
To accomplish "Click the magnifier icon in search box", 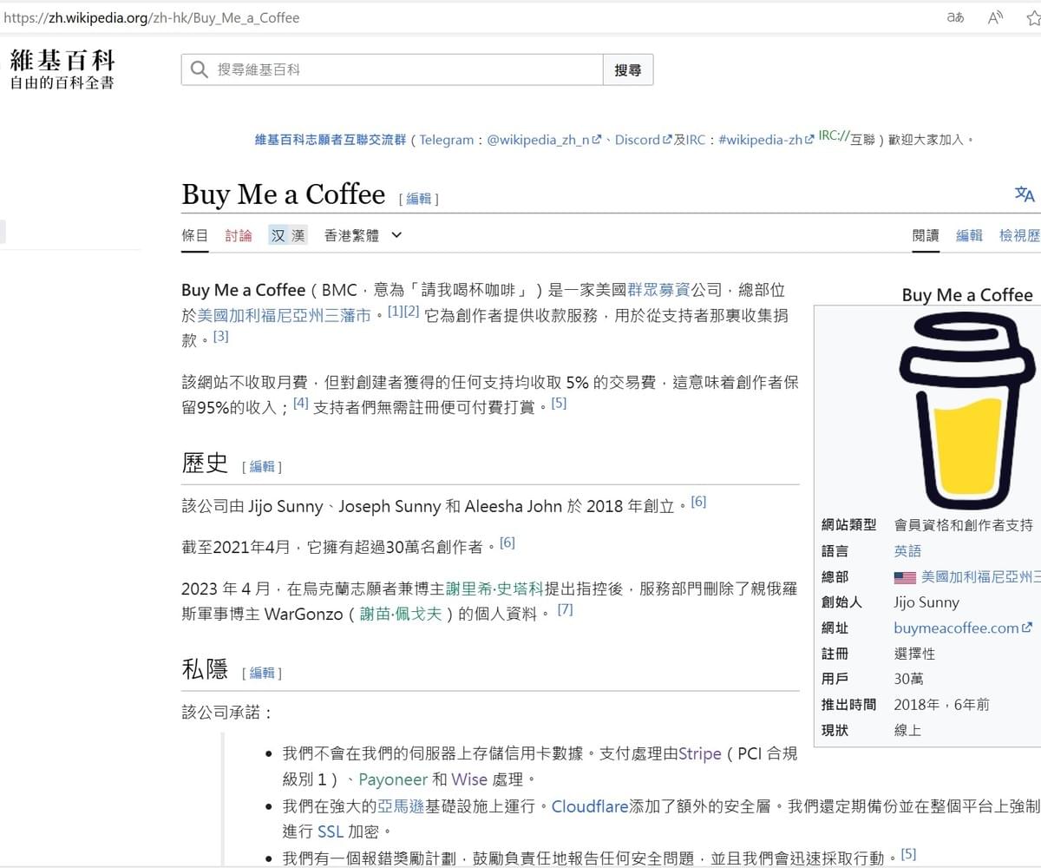I will pyautogui.click(x=200, y=69).
